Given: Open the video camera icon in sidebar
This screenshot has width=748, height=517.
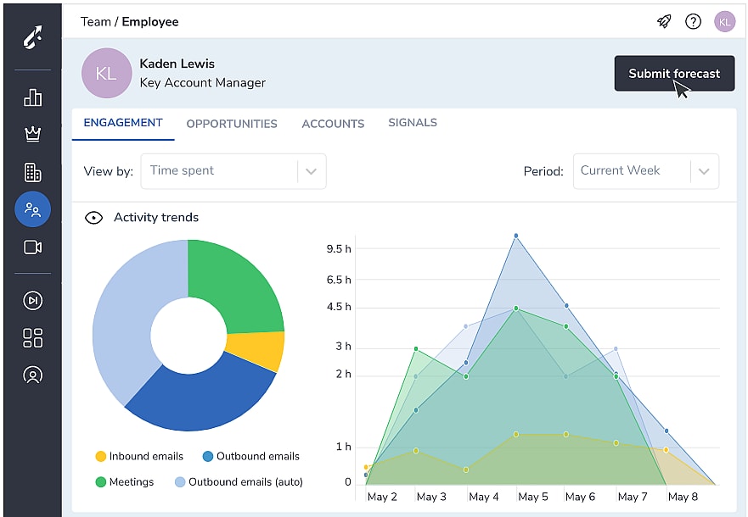Looking at the screenshot, I should (32, 247).
